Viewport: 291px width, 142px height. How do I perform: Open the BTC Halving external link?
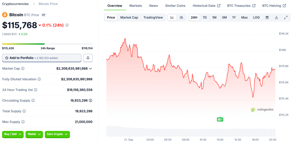pyautogui.click(x=274, y=6)
